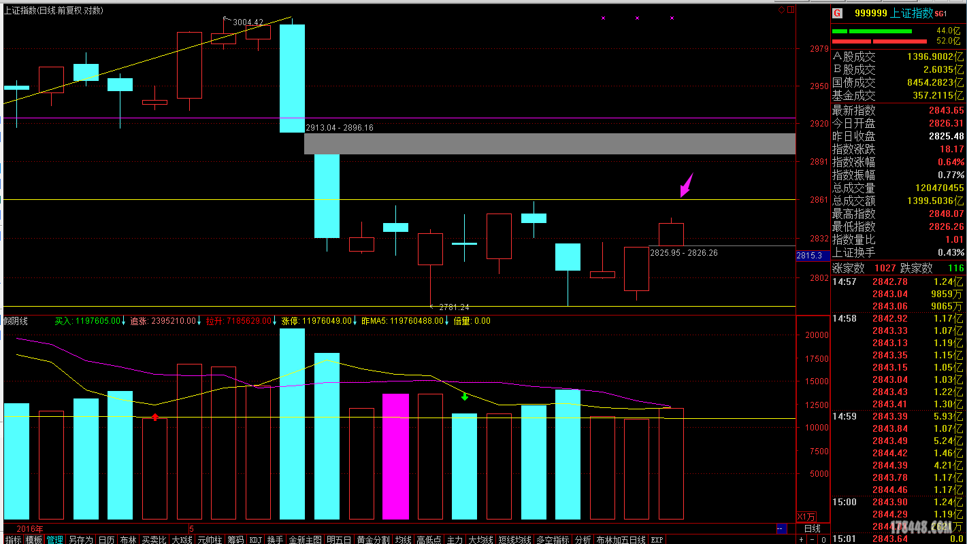Image resolution: width=967 pixels, height=544 pixels.
Task: Click the 最新指数 value 2843.65
Action: coord(947,111)
